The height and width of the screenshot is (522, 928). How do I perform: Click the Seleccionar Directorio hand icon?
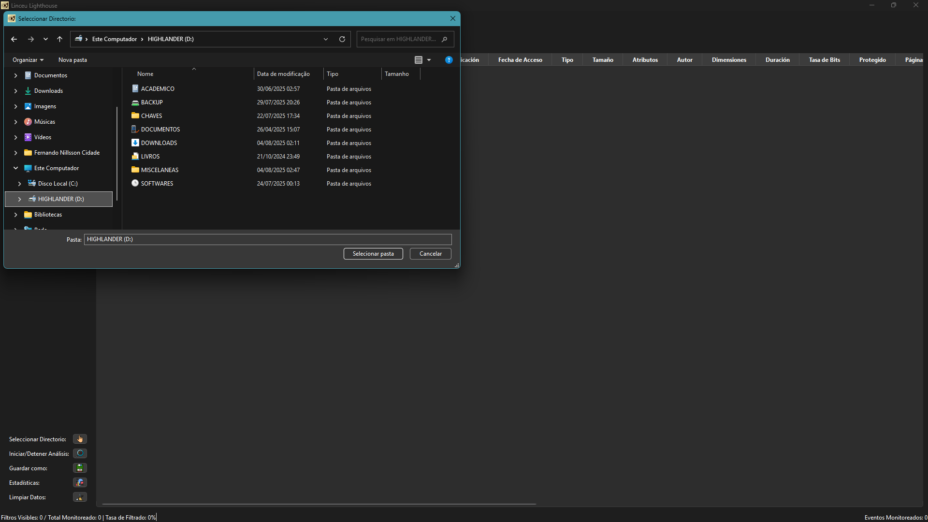80,439
